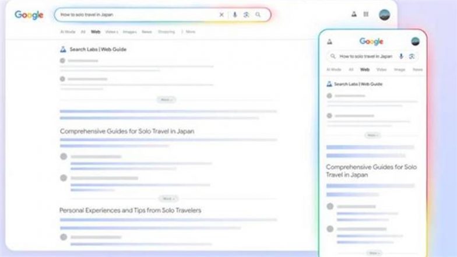Open the mobile Search Labs flask icon in the header
The width and height of the screenshot is (457, 257).
pos(330,41)
